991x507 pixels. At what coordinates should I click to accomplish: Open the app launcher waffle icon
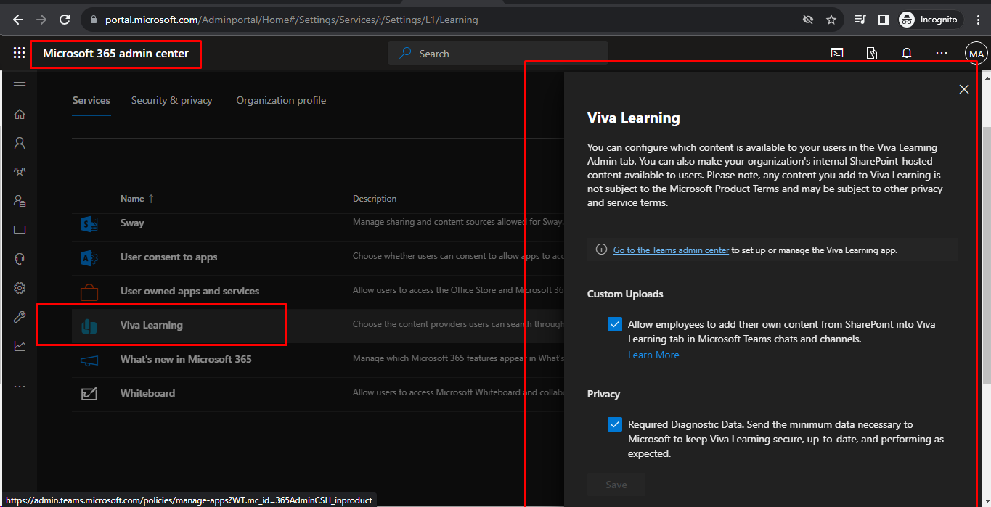pyautogui.click(x=19, y=53)
